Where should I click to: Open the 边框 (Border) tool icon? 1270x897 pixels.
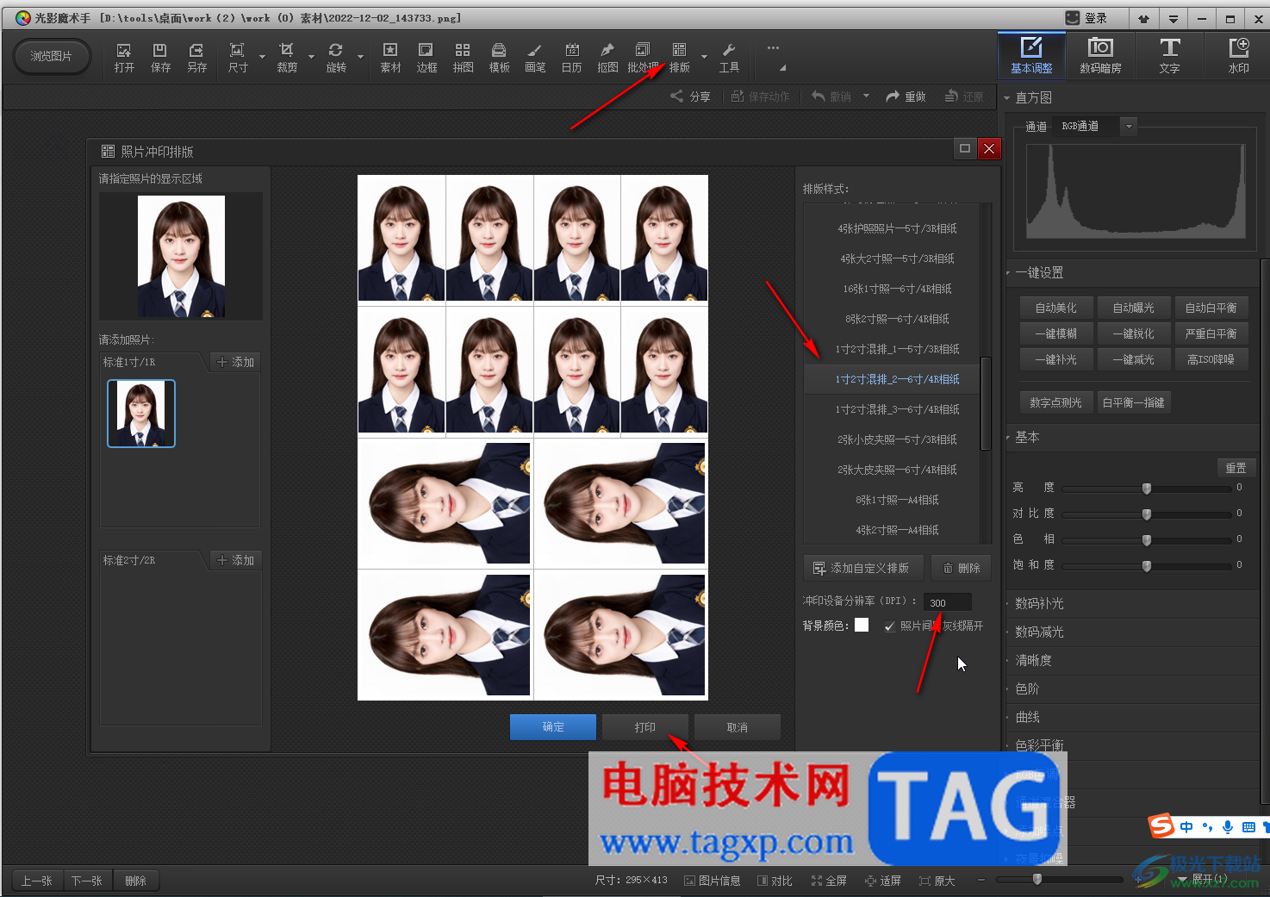point(426,57)
